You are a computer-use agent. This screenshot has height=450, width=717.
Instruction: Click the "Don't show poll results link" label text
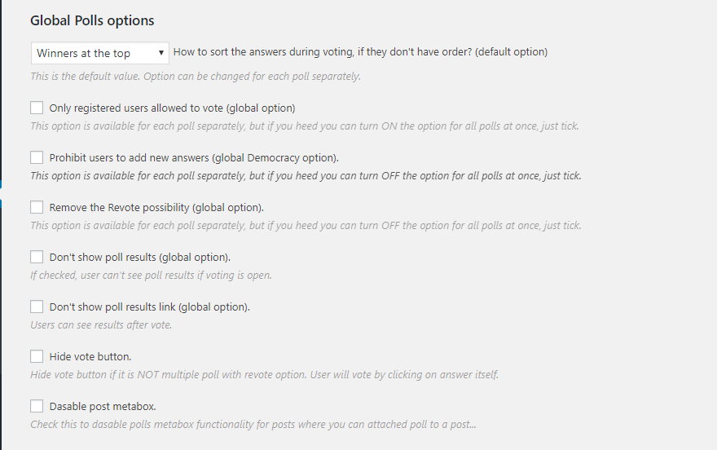tap(149, 307)
